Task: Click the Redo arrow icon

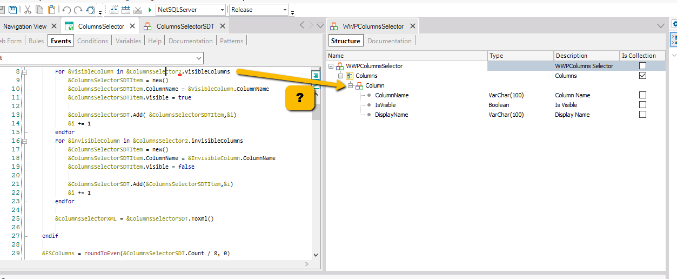Action: (78, 10)
